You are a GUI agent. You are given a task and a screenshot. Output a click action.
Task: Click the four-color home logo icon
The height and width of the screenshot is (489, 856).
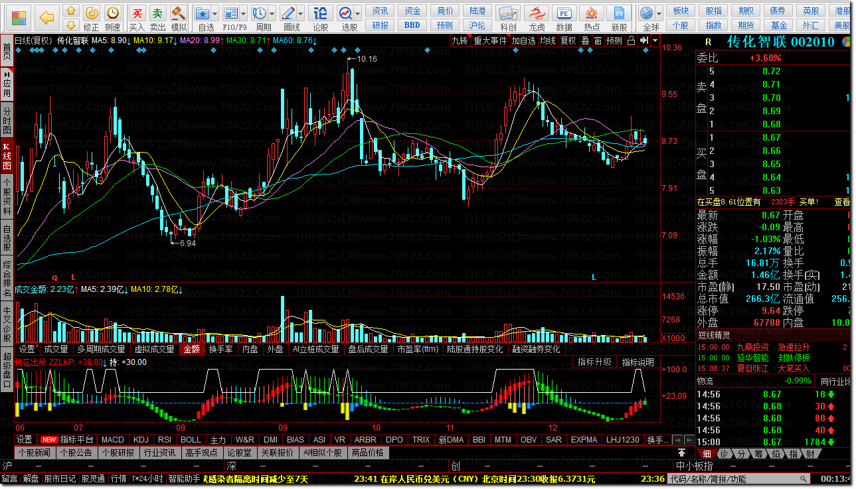pyautogui.click(x=19, y=18)
